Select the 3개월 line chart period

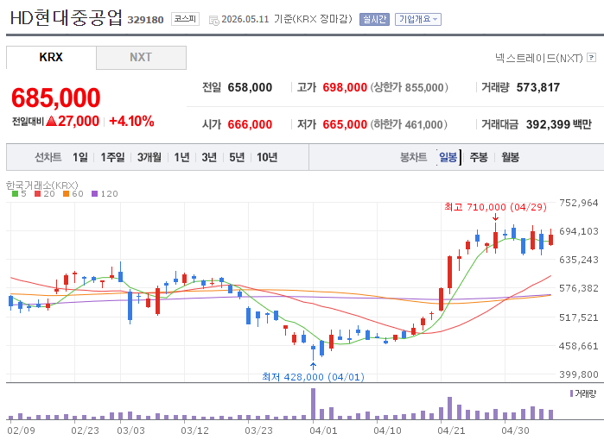(149, 157)
